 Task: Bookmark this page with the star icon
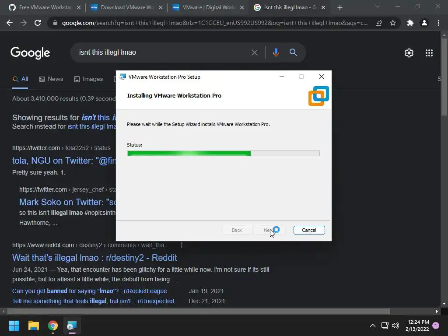[393, 23]
